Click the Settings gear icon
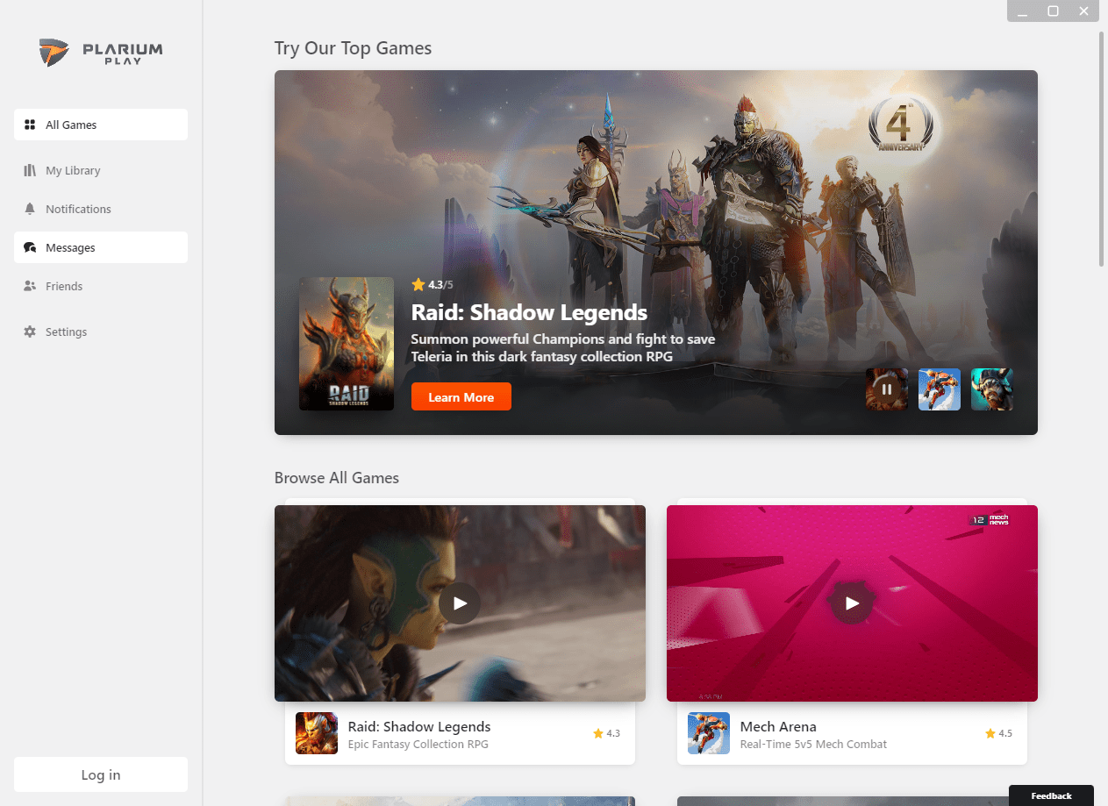This screenshot has height=806, width=1108. [x=30, y=332]
